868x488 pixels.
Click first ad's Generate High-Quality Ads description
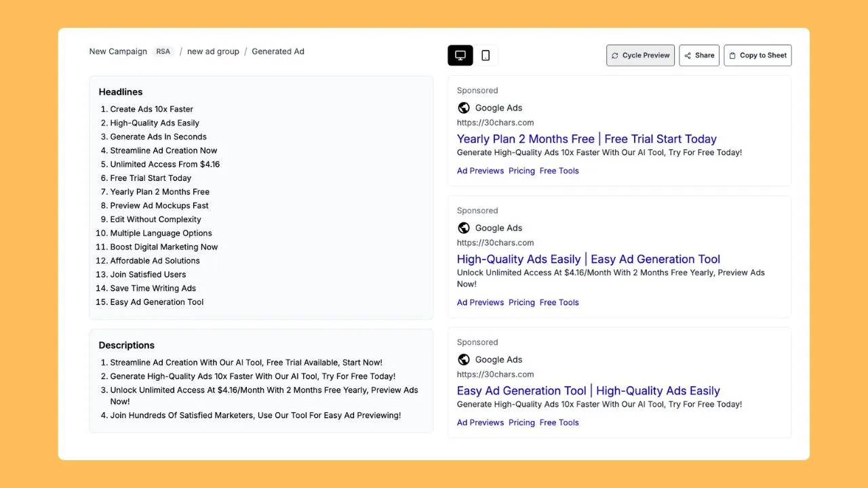tap(599, 152)
